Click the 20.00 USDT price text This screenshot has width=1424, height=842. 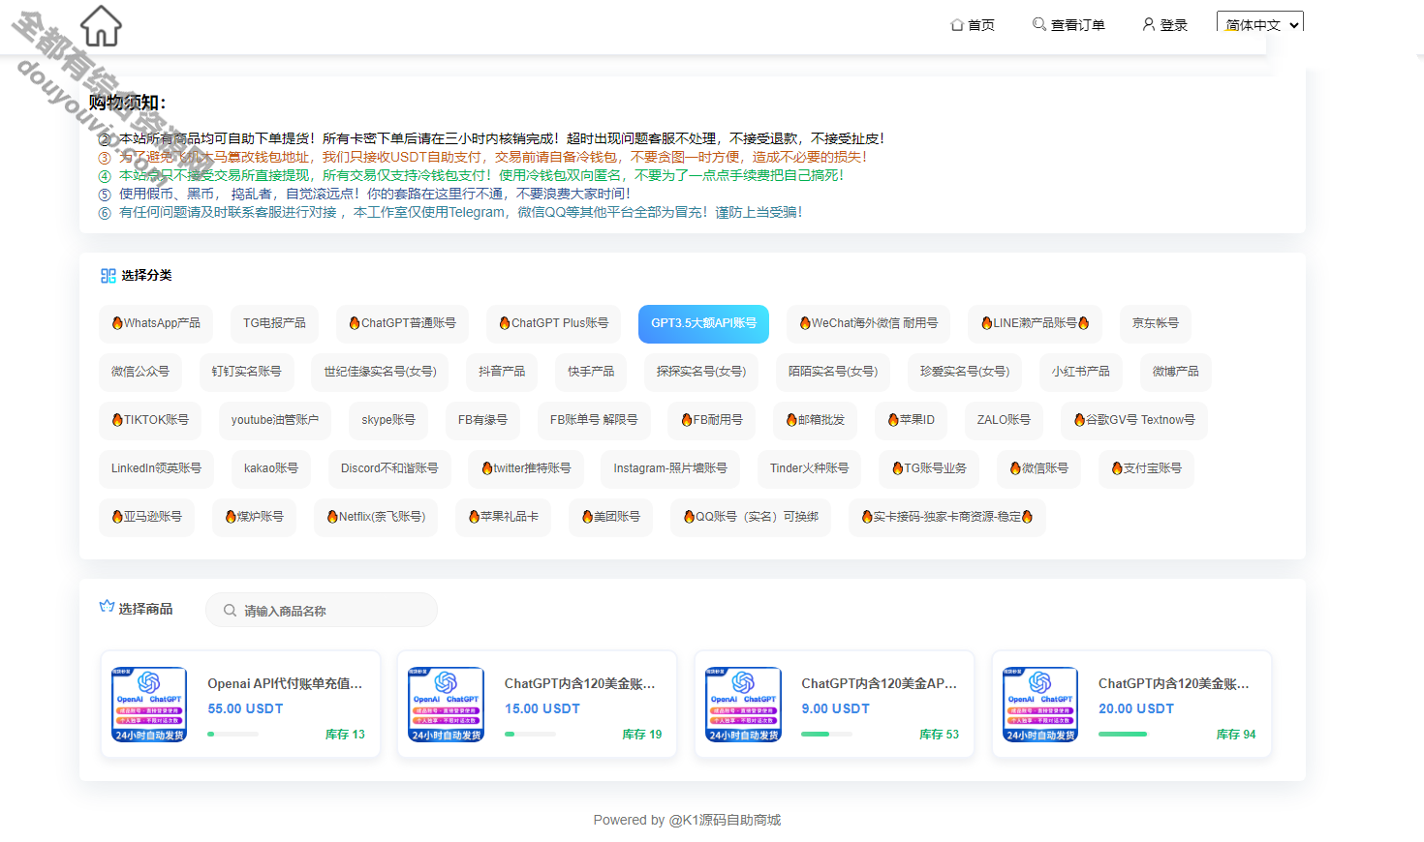coord(1136,709)
